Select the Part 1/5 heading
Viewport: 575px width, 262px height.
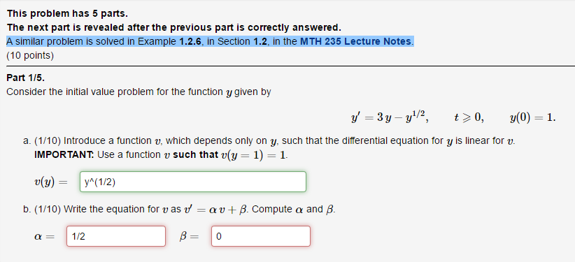click(26, 78)
